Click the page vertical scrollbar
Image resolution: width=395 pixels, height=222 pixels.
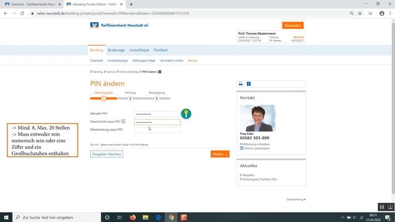(x=393, y=109)
